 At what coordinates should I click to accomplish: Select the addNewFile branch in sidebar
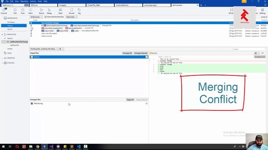(14, 45)
